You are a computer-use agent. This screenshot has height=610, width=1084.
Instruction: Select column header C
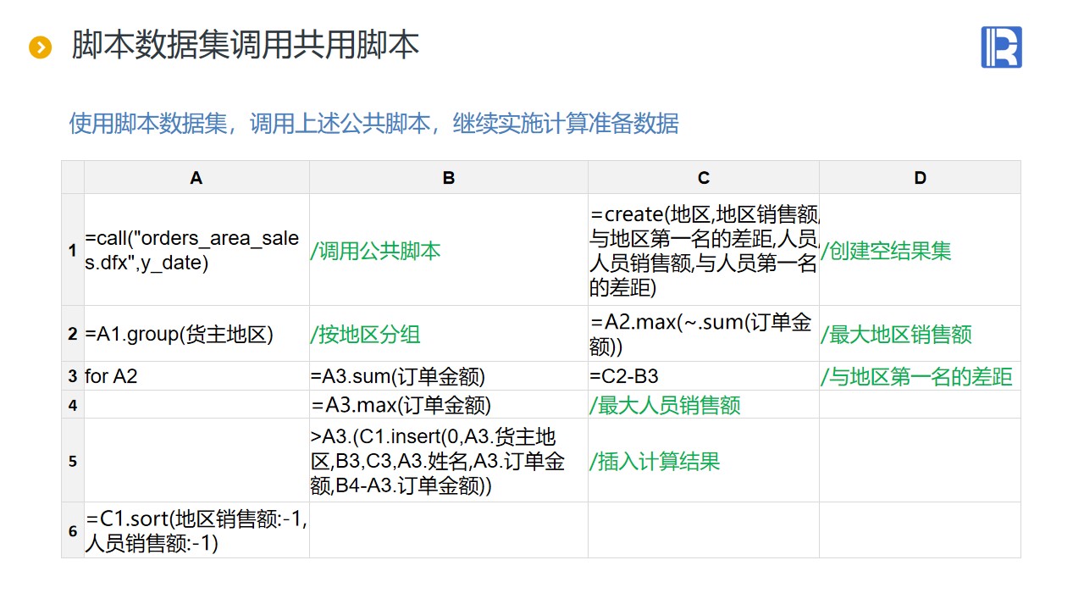click(x=704, y=177)
